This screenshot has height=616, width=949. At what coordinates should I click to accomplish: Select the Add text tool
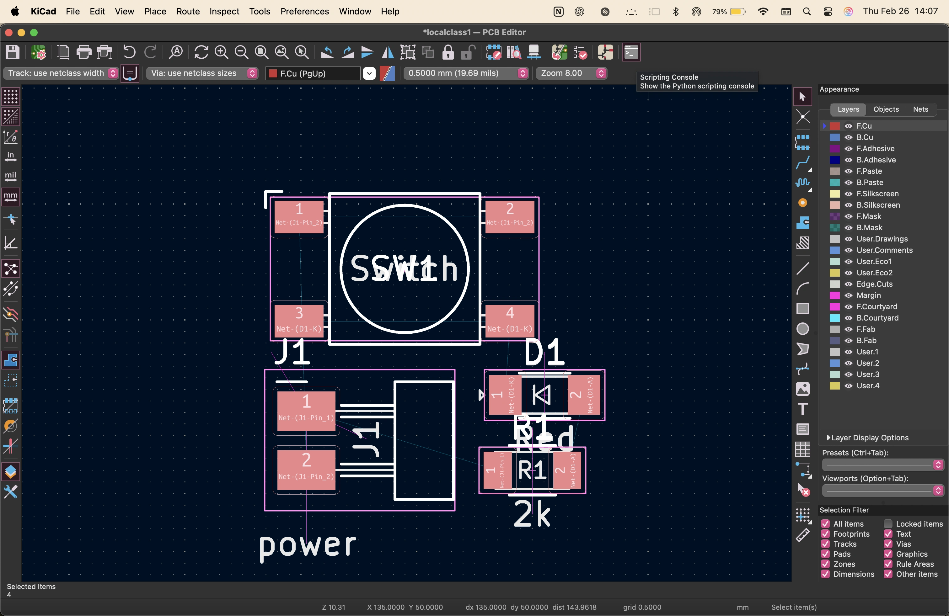coord(803,409)
